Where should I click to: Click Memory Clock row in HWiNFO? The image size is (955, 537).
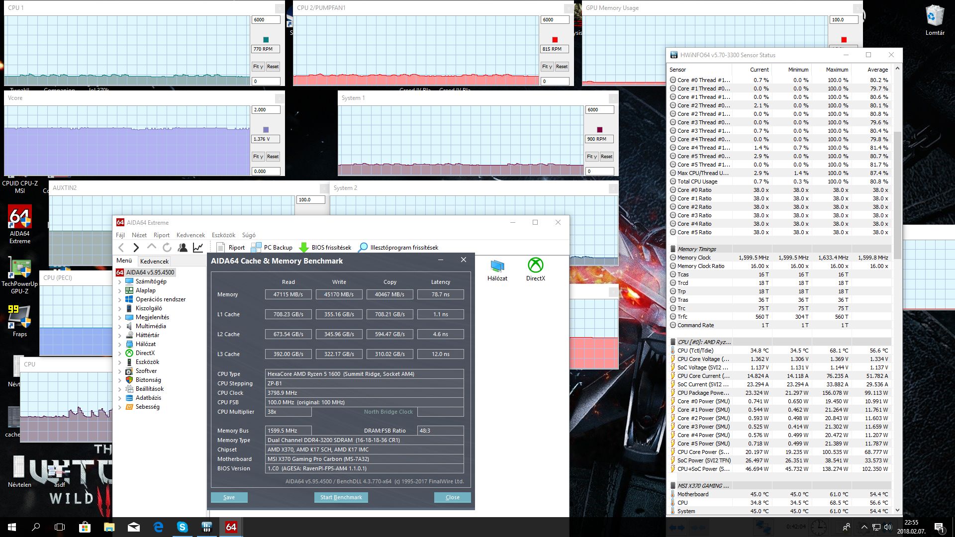coord(779,258)
